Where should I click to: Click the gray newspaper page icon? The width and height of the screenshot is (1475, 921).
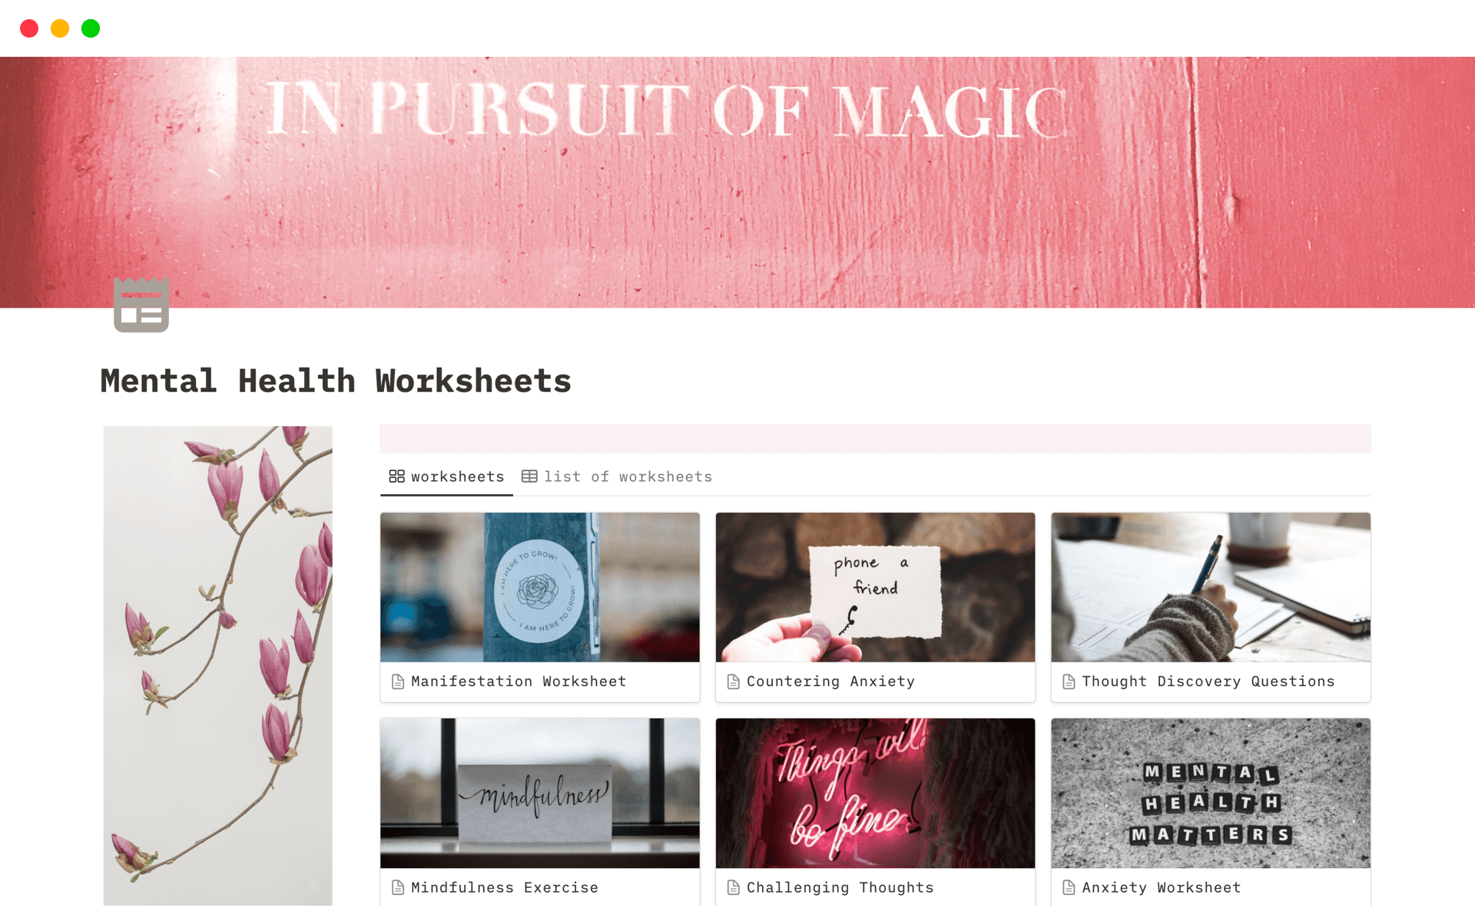pos(141,305)
